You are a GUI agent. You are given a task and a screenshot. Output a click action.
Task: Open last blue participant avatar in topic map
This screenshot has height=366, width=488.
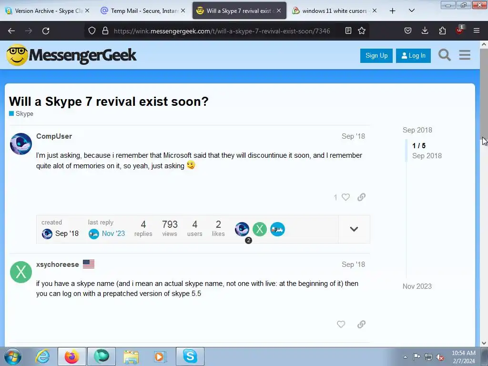click(x=277, y=229)
